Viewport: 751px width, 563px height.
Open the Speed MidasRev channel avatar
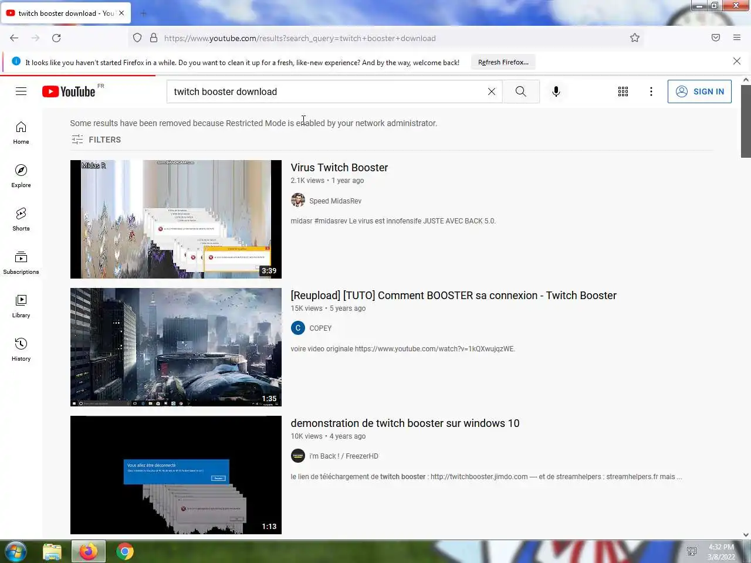tap(298, 201)
